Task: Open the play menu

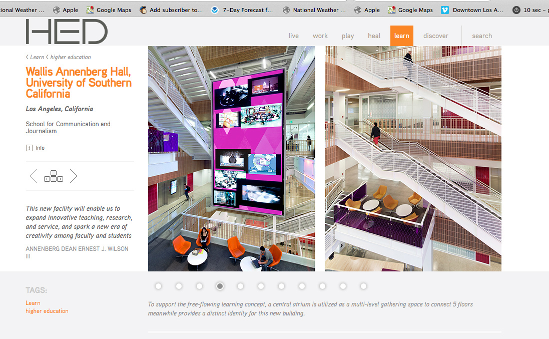Action: [348, 36]
